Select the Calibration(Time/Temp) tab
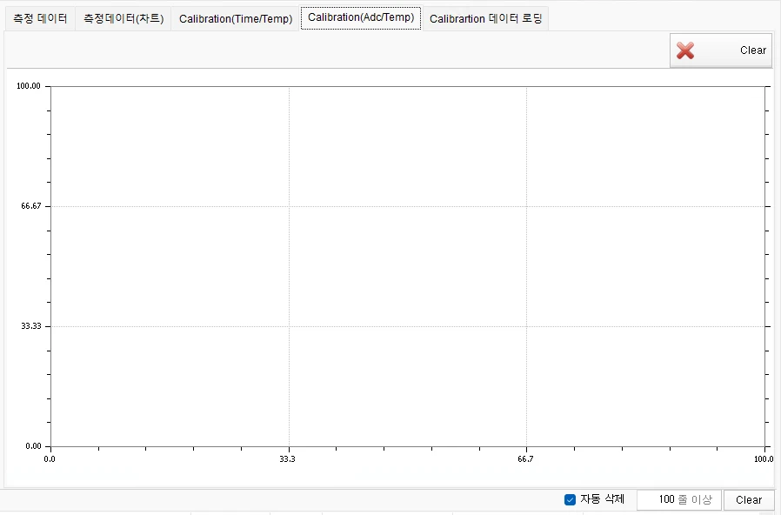 tap(236, 18)
